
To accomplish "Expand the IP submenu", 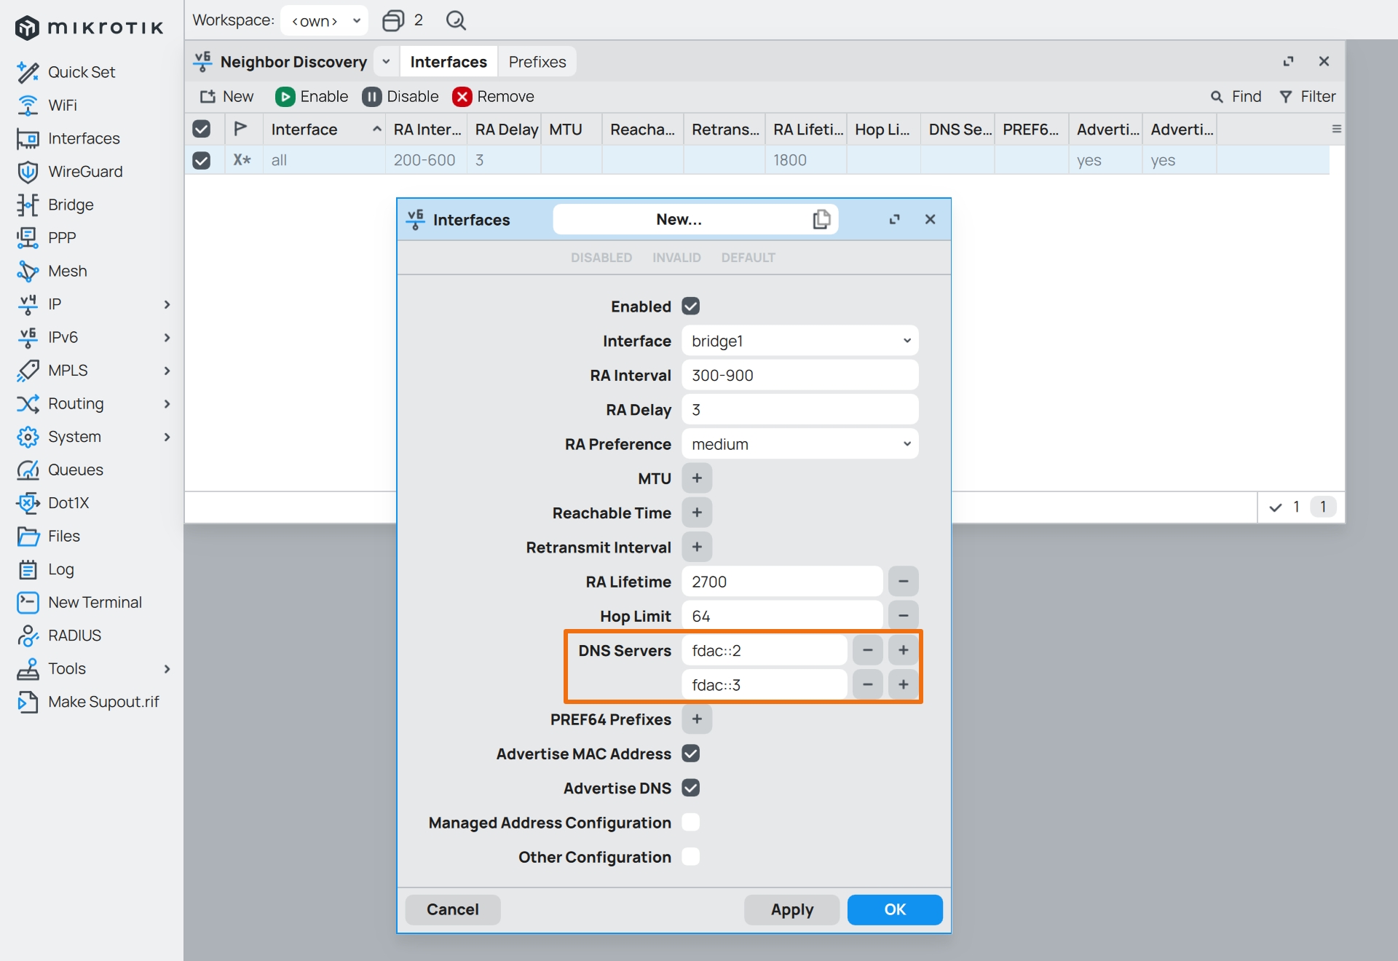I will click(x=167, y=304).
